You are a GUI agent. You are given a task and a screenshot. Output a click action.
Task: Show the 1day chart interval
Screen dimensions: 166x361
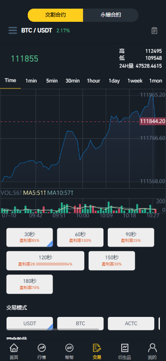[x=114, y=81]
